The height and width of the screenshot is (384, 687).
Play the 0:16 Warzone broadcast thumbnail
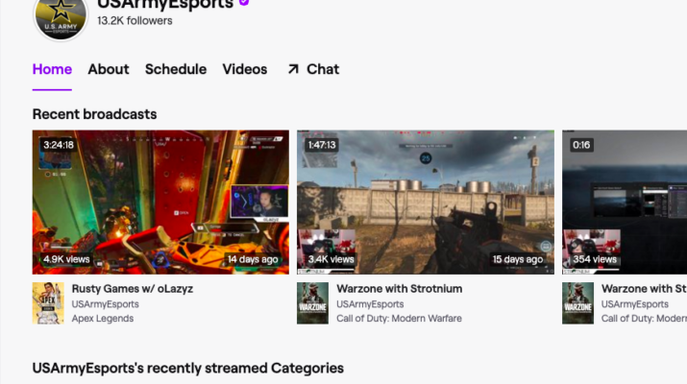tap(625, 202)
